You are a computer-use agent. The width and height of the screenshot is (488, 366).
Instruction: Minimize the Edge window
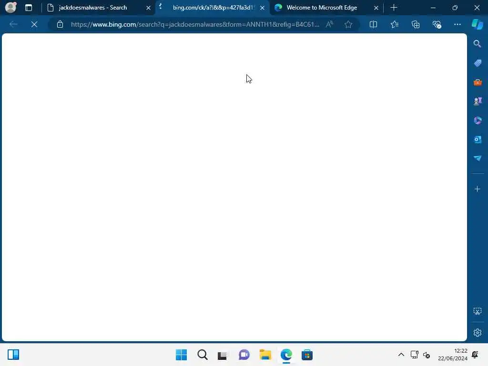coord(433,8)
